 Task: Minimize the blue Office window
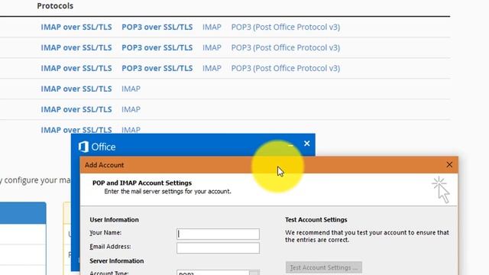pyautogui.click(x=290, y=145)
